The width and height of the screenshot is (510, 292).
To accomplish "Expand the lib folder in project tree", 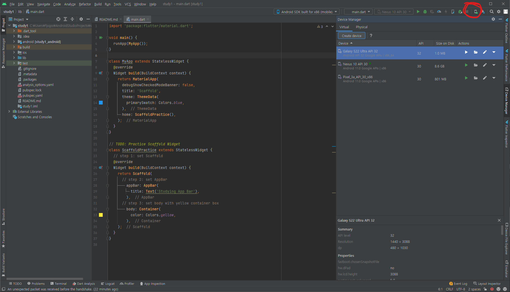I will pyautogui.click(x=14, y=58).
